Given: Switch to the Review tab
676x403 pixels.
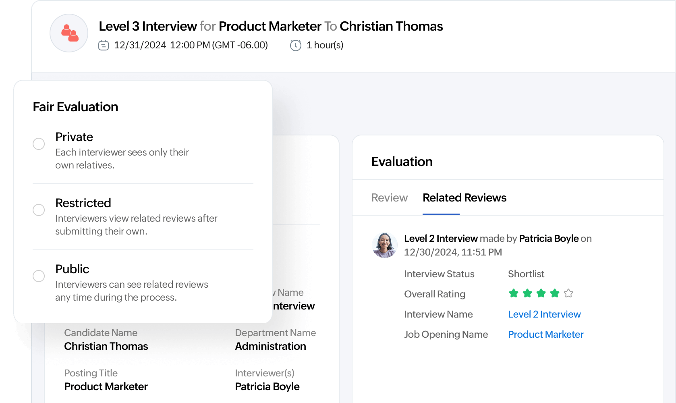Looking at the screenshot, I should click(x=389, y=197).
